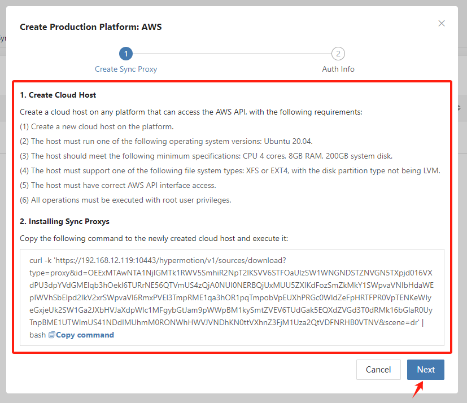Screen dimensions: 467x403
Task: Click the step 2 circle indicator
Action: (338, 54)
